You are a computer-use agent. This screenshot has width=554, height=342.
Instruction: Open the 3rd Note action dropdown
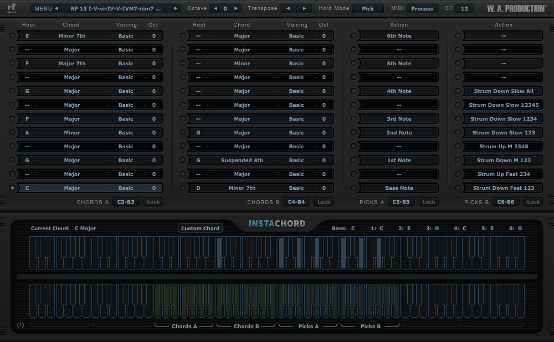tap(399, 119)
